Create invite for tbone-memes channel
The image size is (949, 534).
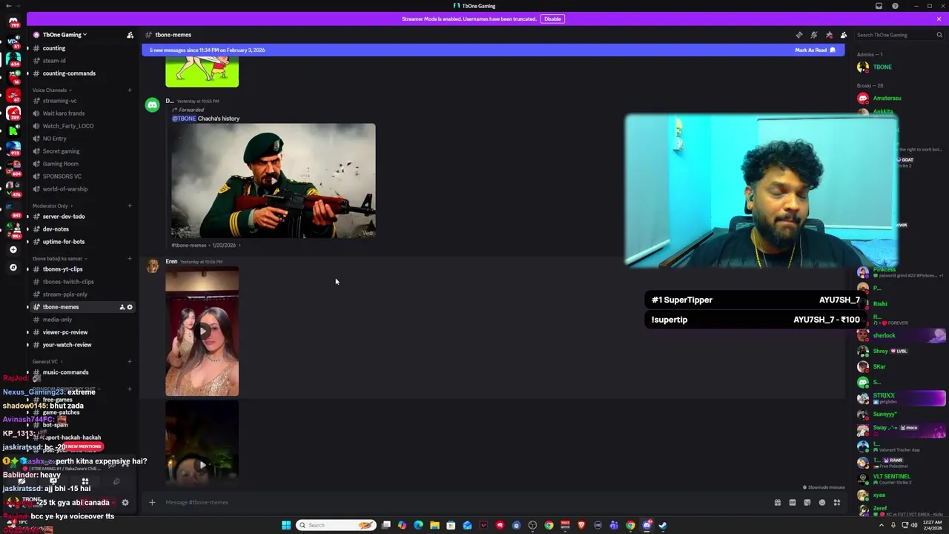pos(122,307)
